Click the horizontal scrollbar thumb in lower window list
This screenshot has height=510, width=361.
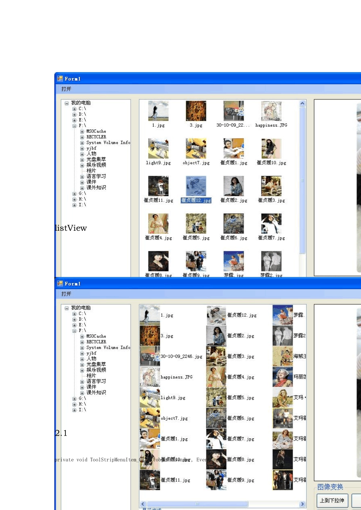pos(197,504)
